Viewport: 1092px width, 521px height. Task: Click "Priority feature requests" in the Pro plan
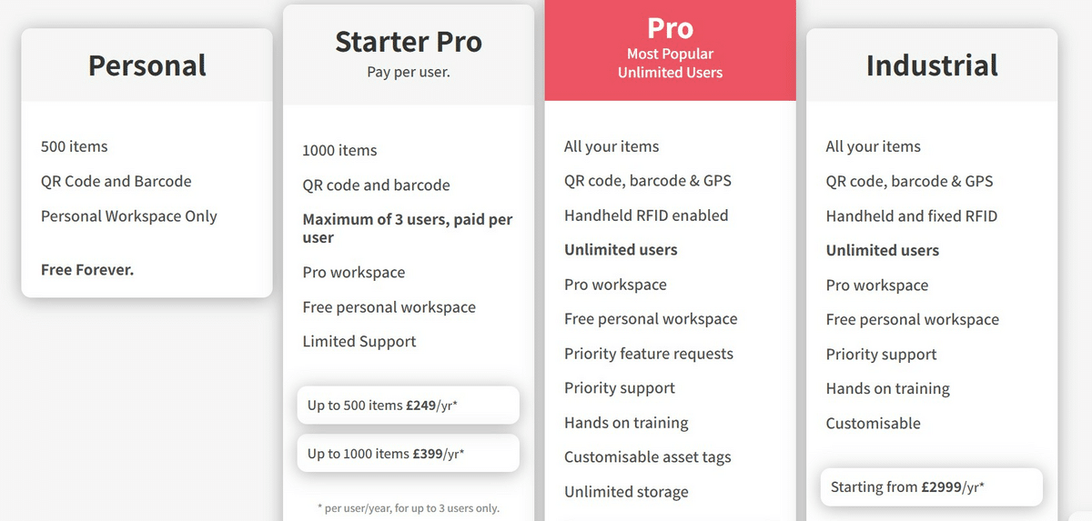pyautogui.click(x=648, y=354)
